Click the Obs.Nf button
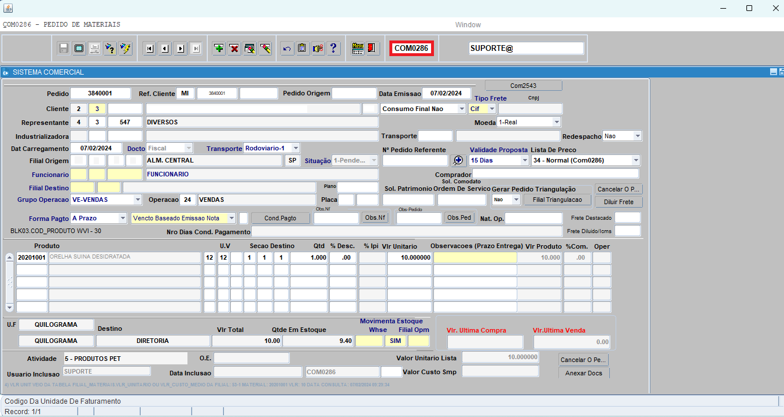784x417 pixels. click(374, 218)
